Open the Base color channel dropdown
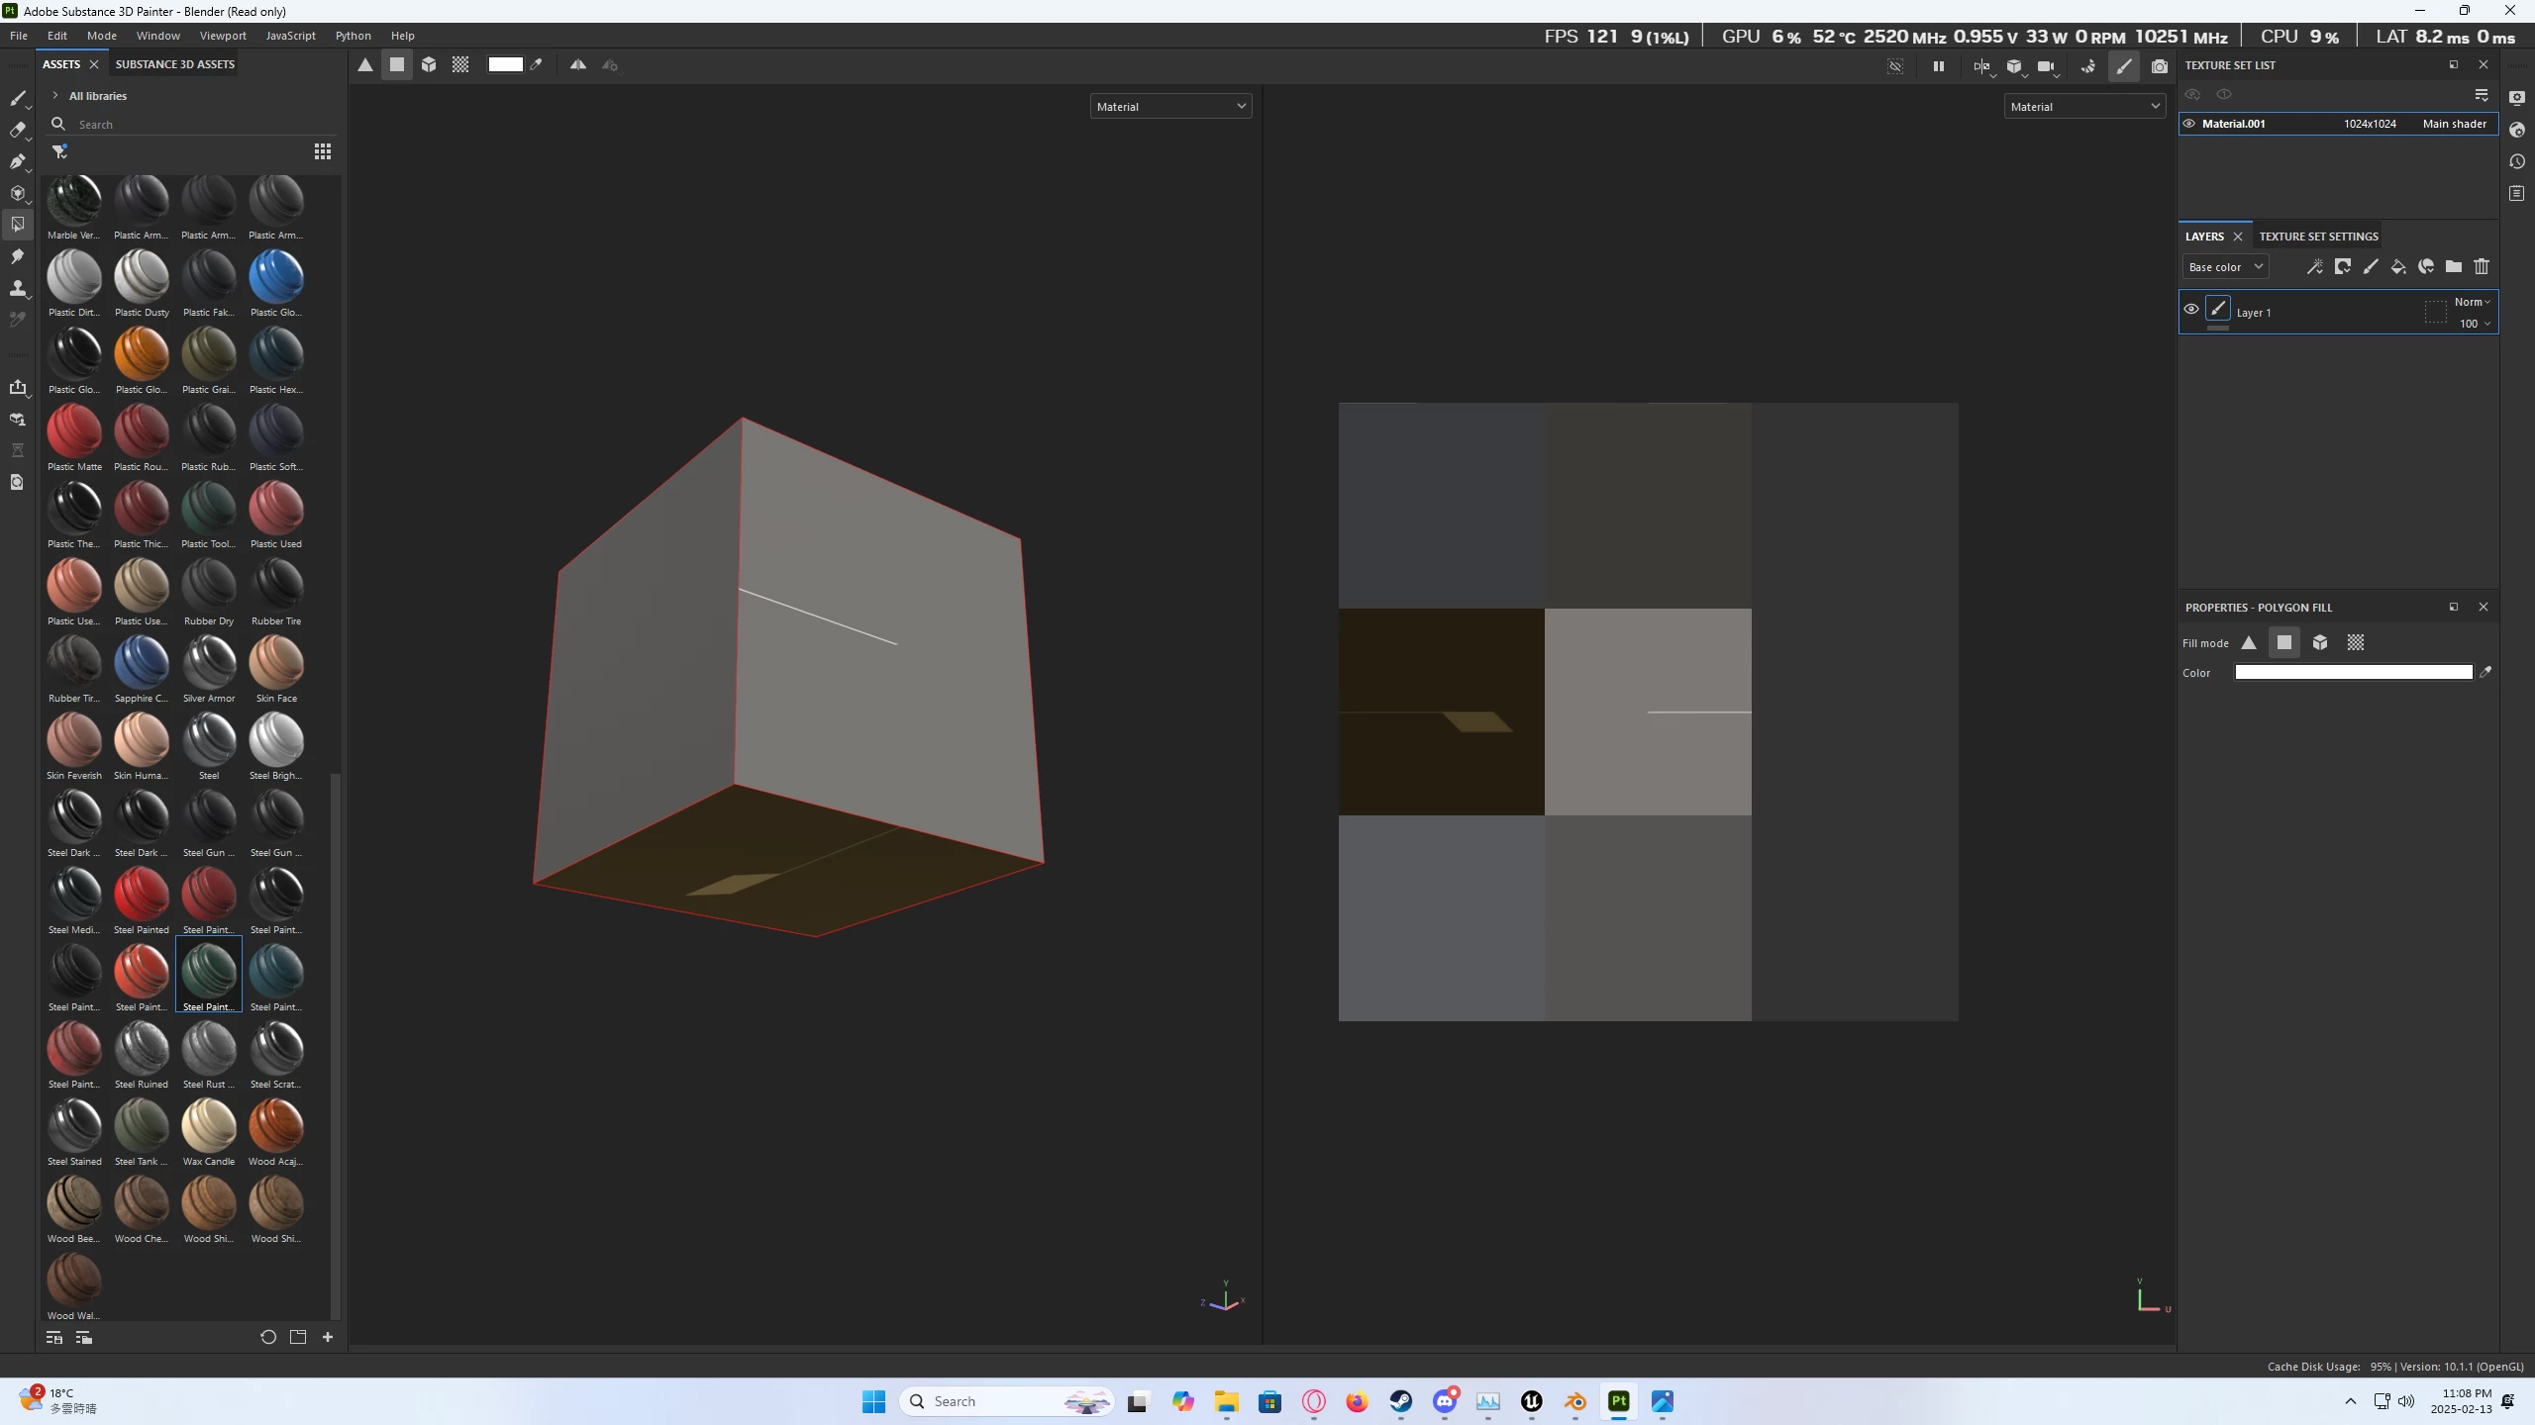 [2225, 267]
